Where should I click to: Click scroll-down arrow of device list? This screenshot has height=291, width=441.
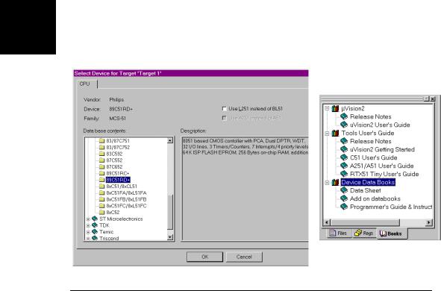(x=170, y=237)
